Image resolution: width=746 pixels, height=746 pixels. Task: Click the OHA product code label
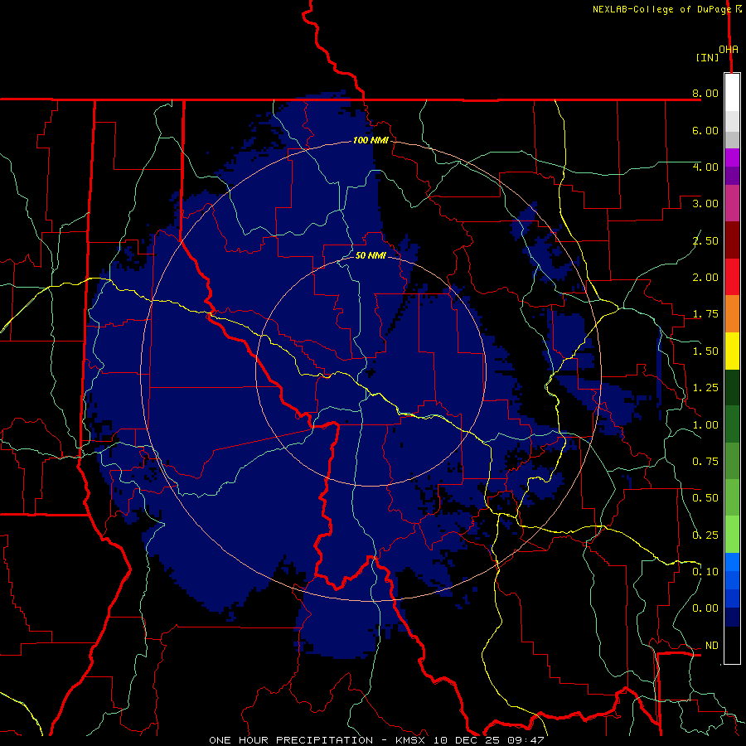tap(729, 50)
